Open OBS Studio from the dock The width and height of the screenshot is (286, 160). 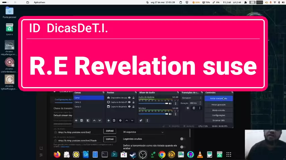tap(143, 154)
